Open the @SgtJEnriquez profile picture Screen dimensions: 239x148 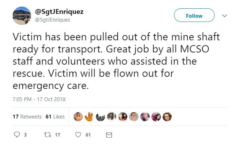click(21, 16)
